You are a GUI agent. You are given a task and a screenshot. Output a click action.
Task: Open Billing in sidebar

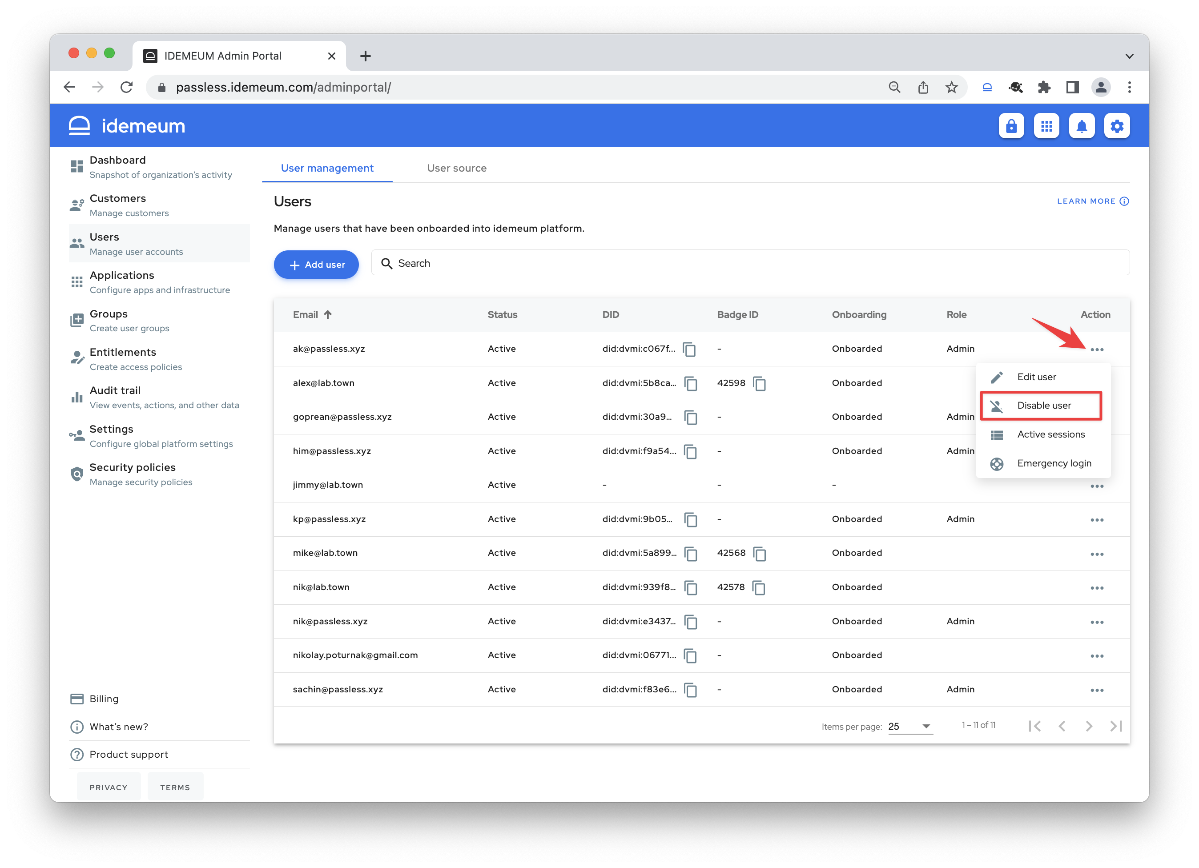159,699
